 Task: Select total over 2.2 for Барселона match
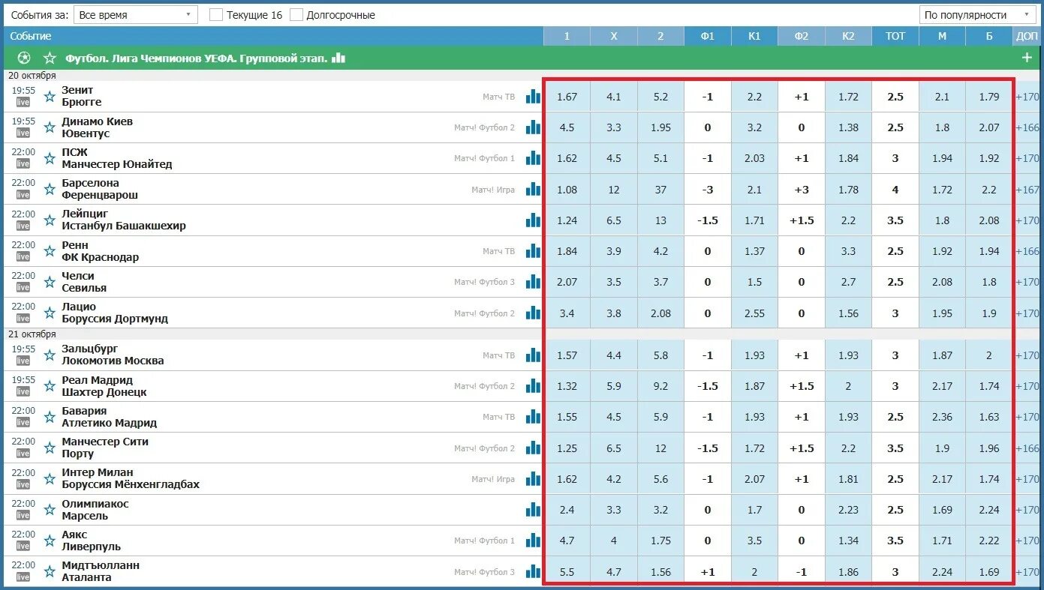click(x=989, y=190)
